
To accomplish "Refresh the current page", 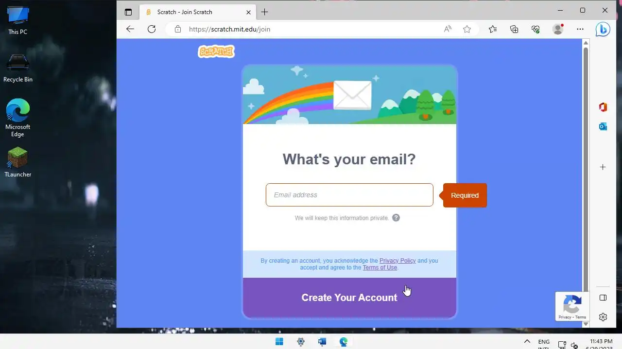I will 152,29.
